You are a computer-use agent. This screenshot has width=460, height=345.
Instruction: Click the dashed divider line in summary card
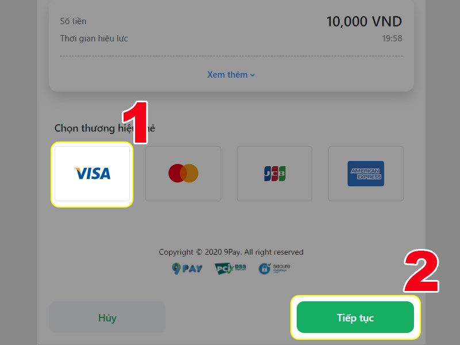231,56
